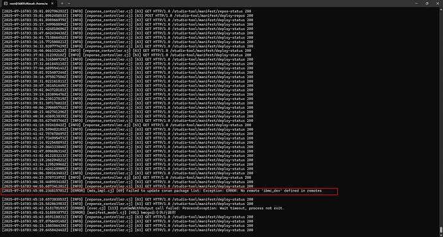Click the terminal icon in the tab
This screenshot has width=443, height=237.
tap(6, 3)
